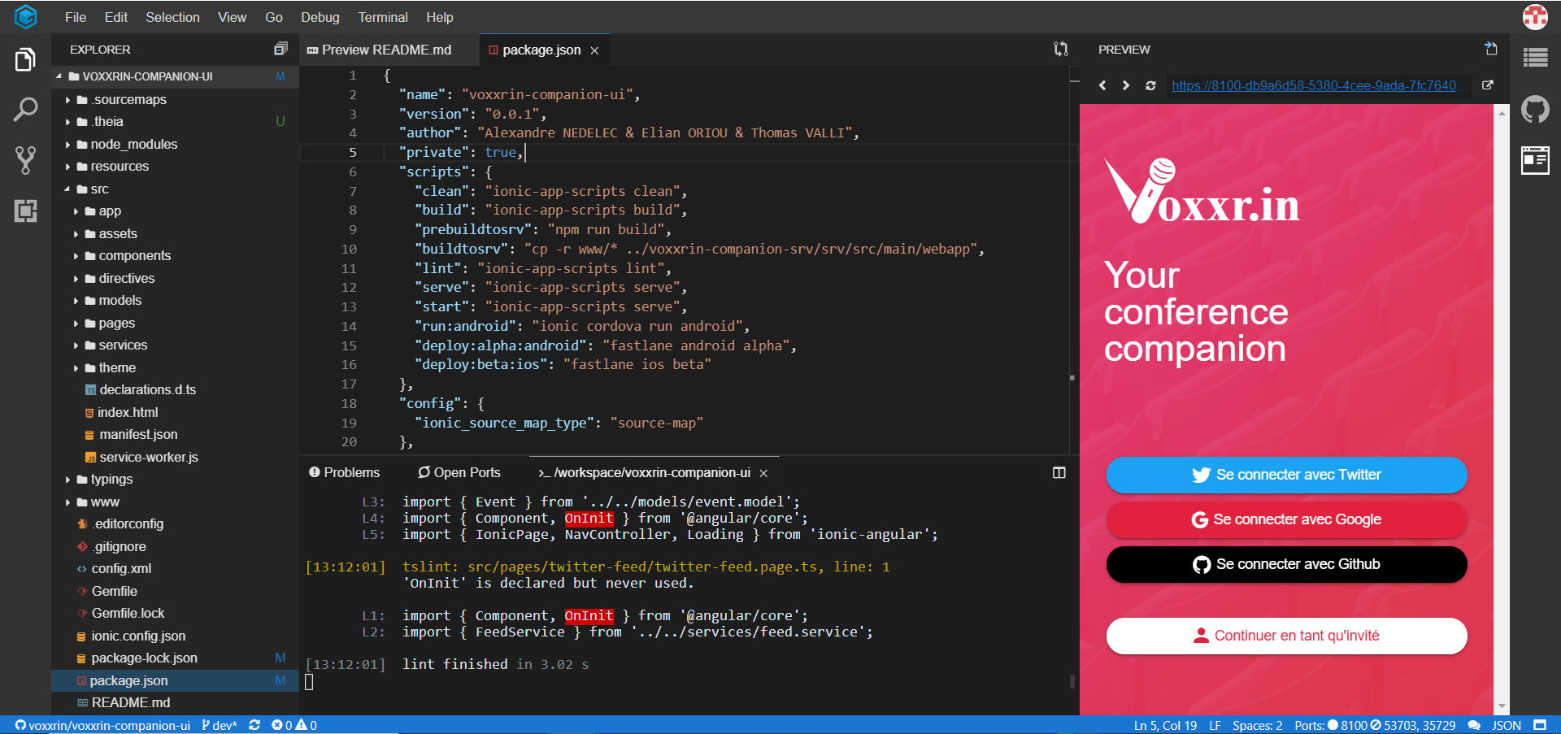Image resolution: width=1561 pixels, height=734 pixels.
Task: Open preview in external browser window
Action: tap(1489, 85)
